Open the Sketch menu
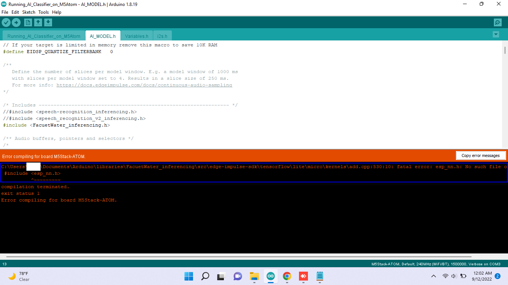The image size is (508, 285). coord(29,12)
